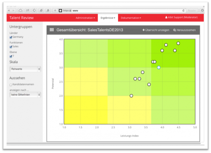Open the keine Gitterlinien dropdown

25,95
